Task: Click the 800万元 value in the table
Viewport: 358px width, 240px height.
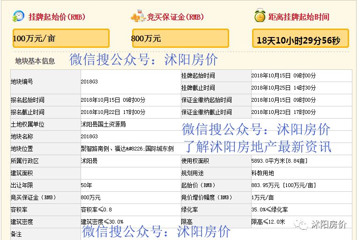Action: [x=90, y=197]
